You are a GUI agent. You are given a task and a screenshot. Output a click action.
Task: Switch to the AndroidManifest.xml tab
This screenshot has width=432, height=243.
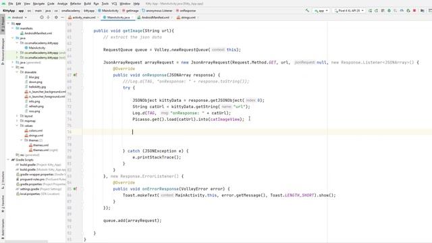pyautogui.click(x=155, y=18)
